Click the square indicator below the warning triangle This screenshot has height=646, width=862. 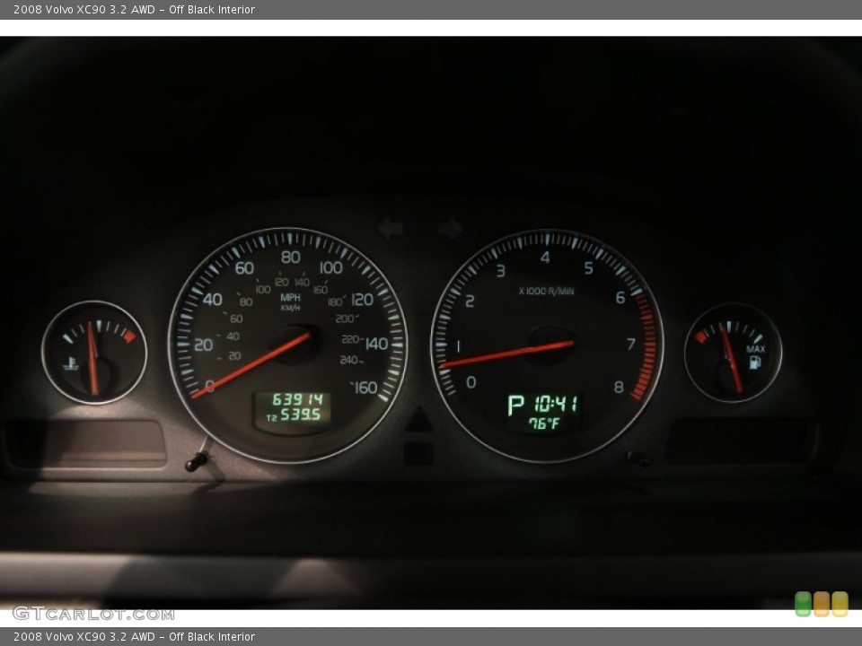coord(418,454)
